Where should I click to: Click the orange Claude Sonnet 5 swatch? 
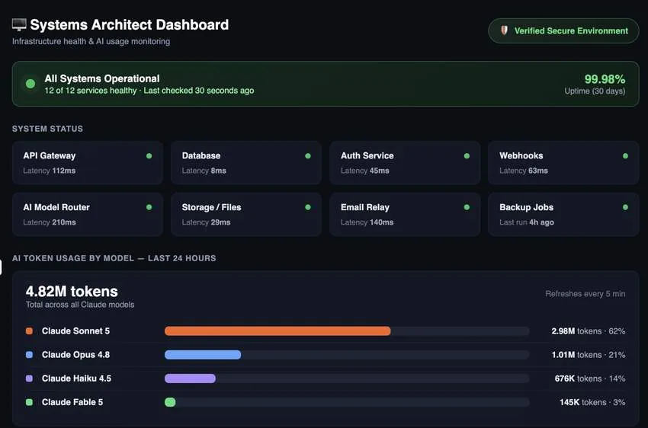coord(29,331)
